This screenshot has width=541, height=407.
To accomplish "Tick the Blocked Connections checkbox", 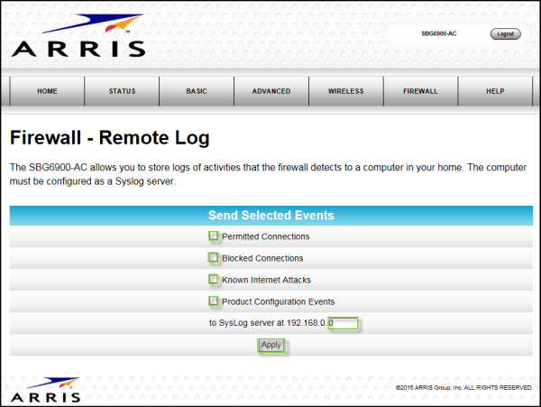I will [215, 258].
